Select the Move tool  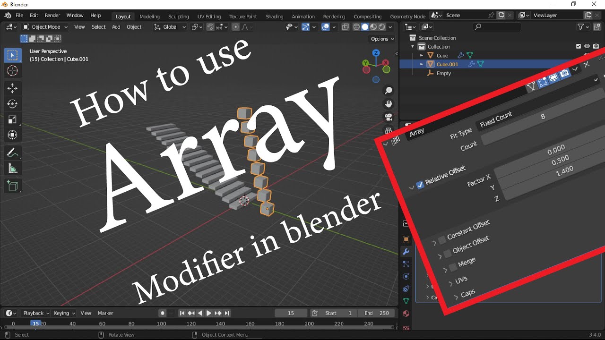(13, 88)
